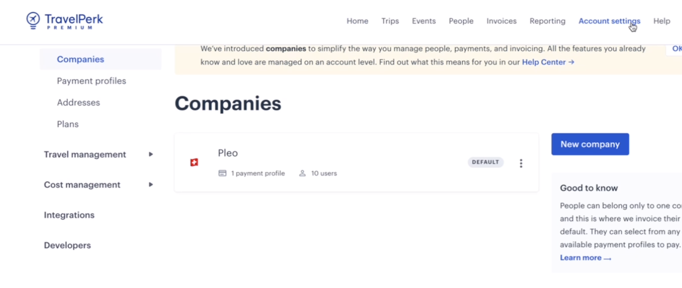Click the Swiss flag icon beside Pleo
The width and height of the screenshot is (682, 288).
tap(194, 162)
